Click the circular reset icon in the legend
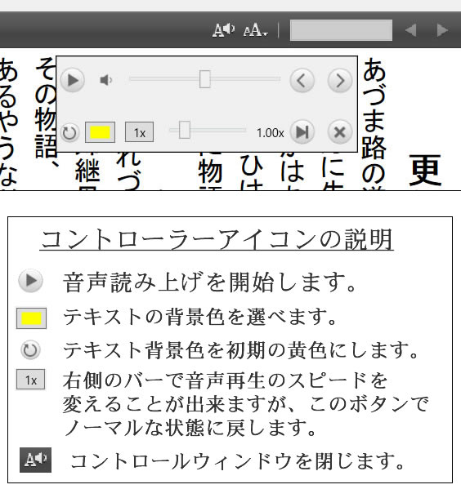Image resolution: width=461 pixels, height=498 pixels. click(x=30, y=350)
